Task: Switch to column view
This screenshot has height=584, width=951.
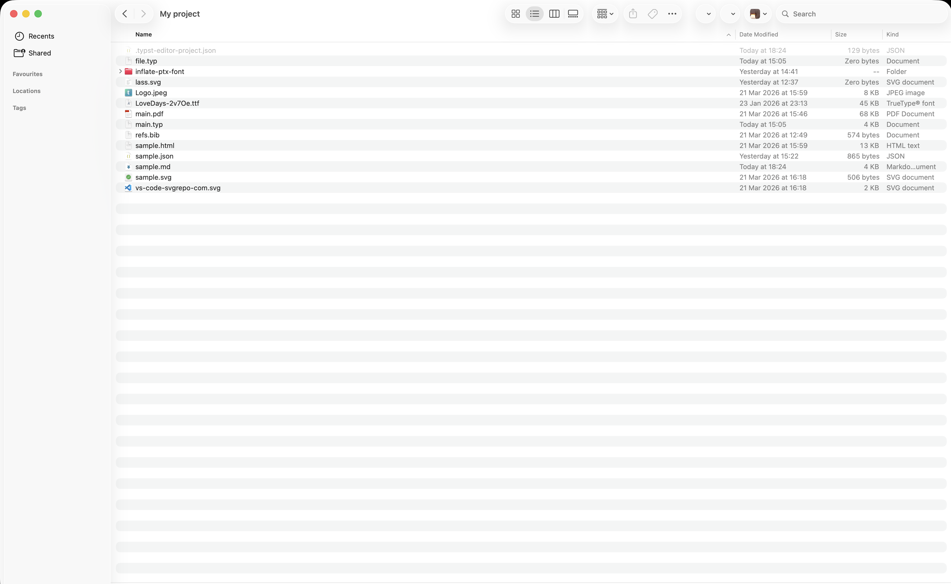Action: click(x=554, y=13)
